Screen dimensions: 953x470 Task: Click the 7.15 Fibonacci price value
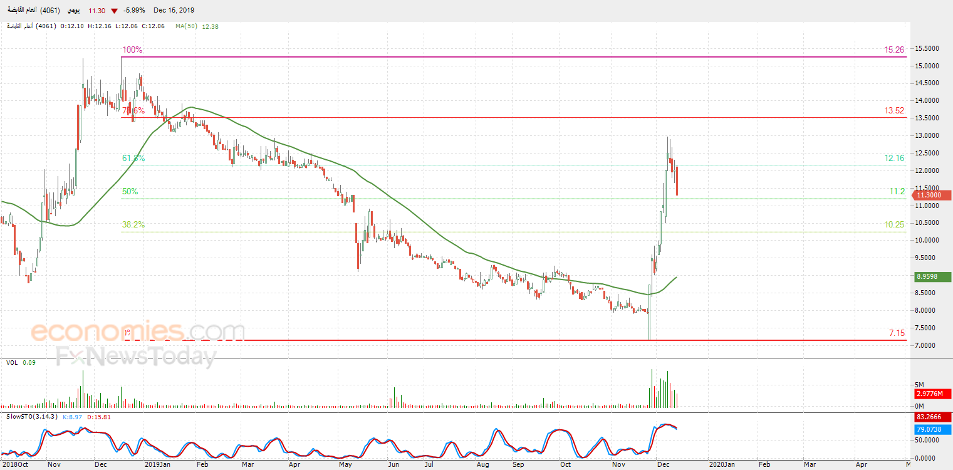[897, 333]
